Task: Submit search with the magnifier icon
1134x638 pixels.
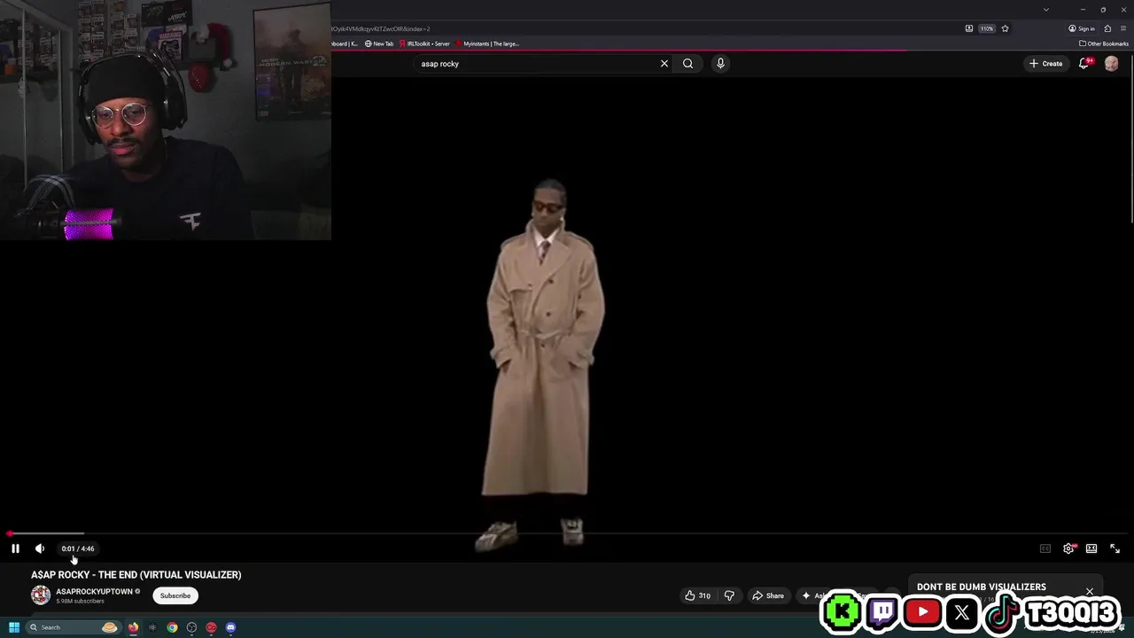Action: point(687,64)
